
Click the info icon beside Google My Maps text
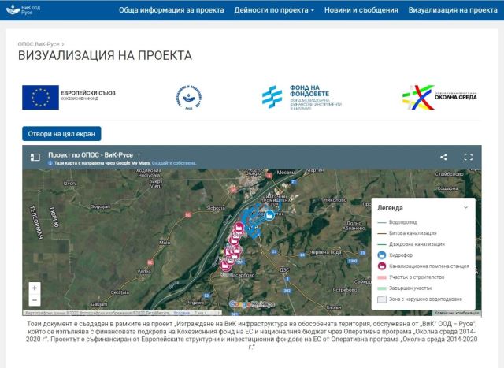point(50,163)
